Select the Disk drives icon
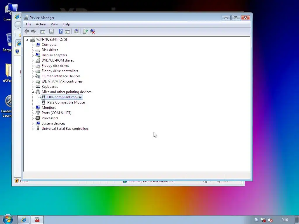Viewport: 299px width, 224px height. pos(38,50)
